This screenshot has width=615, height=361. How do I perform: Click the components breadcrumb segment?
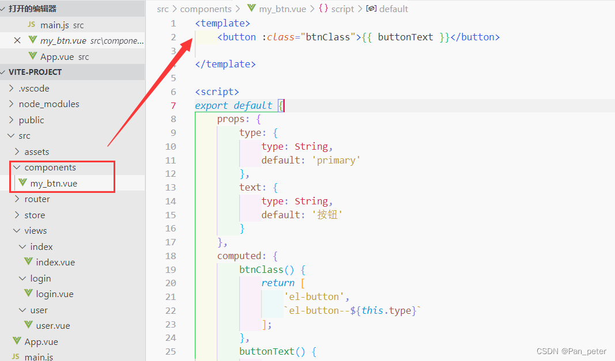206,9
